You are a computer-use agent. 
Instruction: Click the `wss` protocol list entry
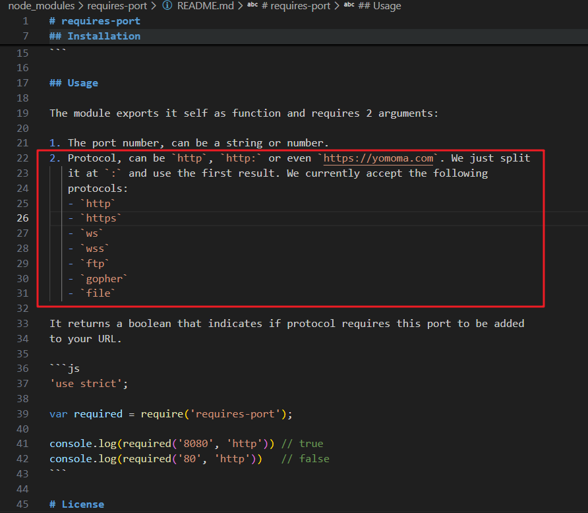click(94, 249)
